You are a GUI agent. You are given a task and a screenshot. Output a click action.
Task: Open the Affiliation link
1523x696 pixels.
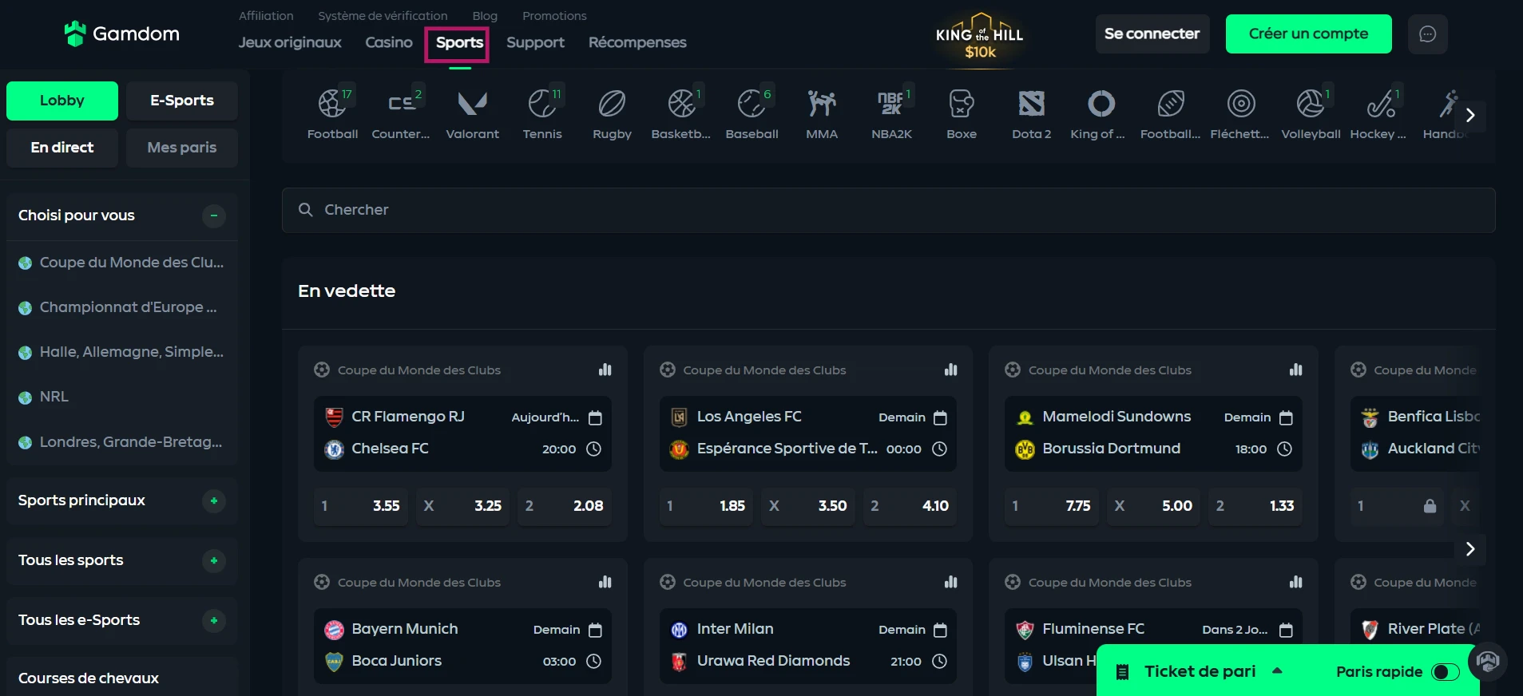click(266, 16)
